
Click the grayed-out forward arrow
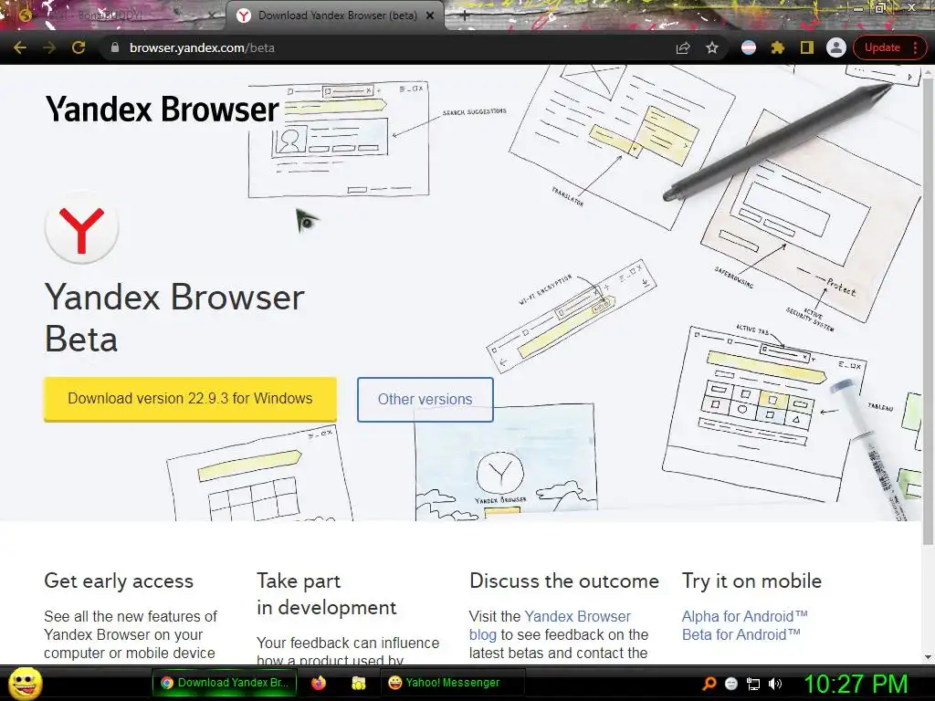click(x=49, y=47)
